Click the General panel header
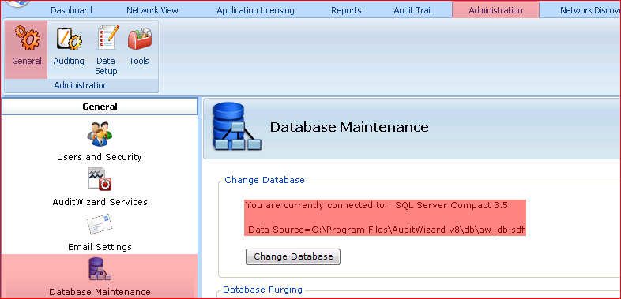This screenshot has width=621, height=299. (100, 107)
